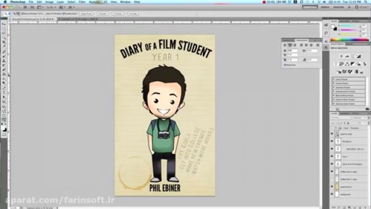Expand the Curves Presets list
This screenshot has width=371, height=209.
pyautogui.click(x=334, y=83)
